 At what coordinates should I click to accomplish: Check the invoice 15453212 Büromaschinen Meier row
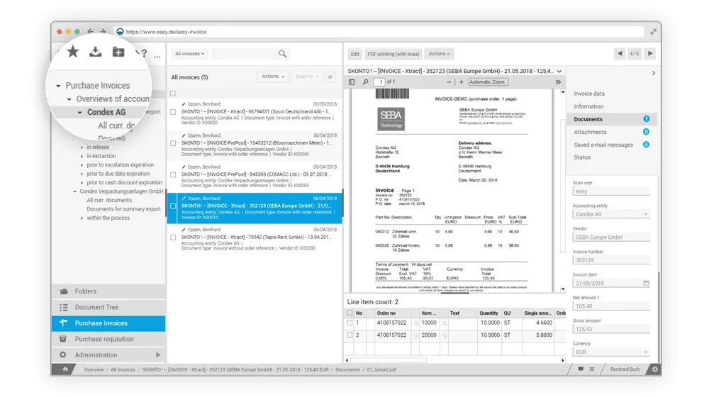click(173, 143)
